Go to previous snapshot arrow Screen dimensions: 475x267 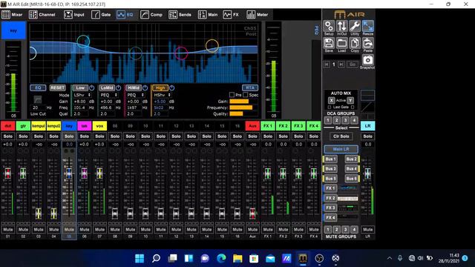[327, 65]
